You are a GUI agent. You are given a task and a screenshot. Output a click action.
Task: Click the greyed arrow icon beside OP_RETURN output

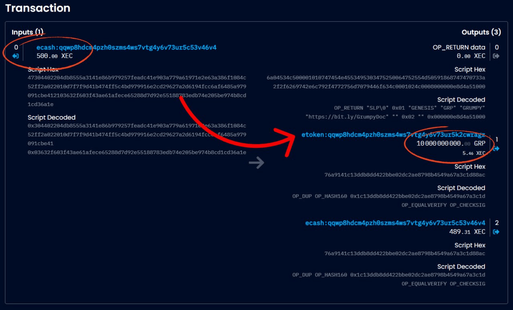click(x=496, y=56)
